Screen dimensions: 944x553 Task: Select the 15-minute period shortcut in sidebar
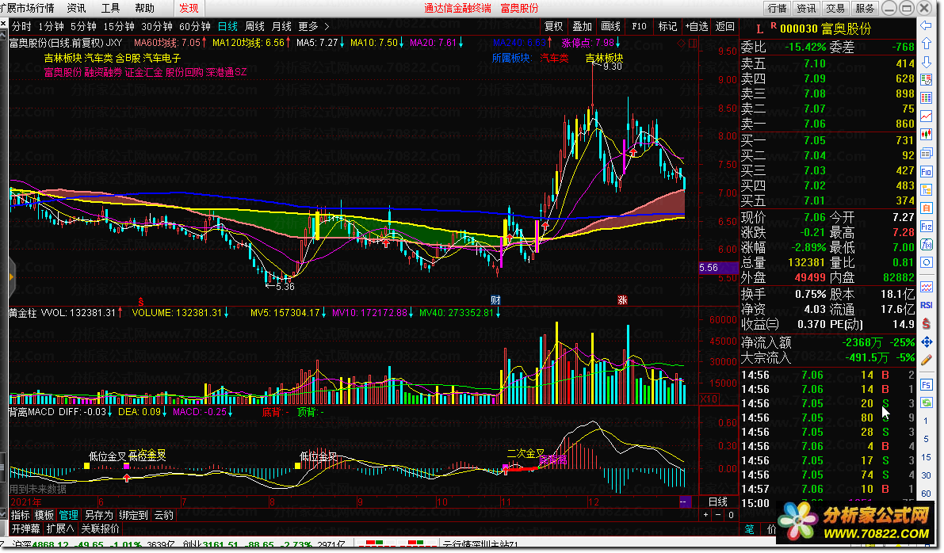[x=926, y=457]
